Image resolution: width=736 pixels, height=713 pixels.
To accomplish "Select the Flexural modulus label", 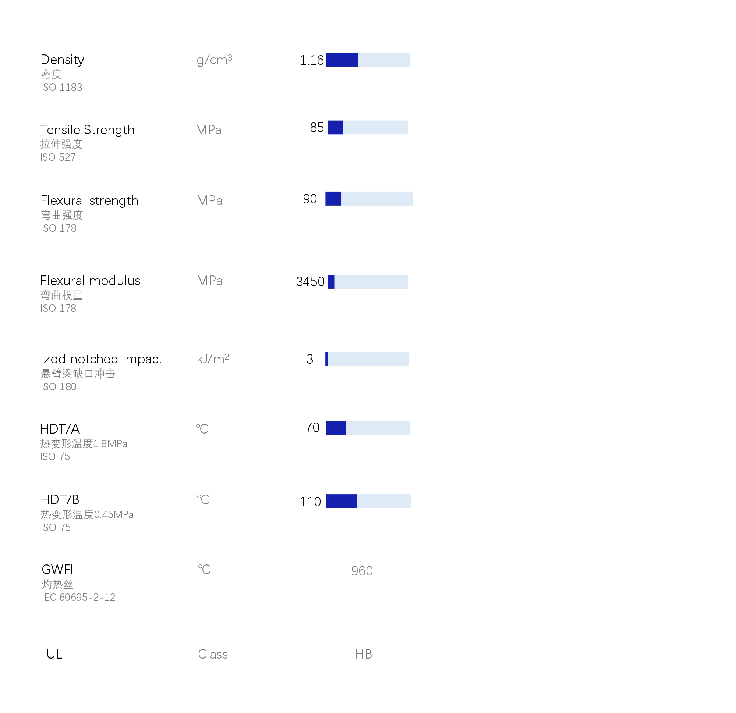I will (90, 281).
